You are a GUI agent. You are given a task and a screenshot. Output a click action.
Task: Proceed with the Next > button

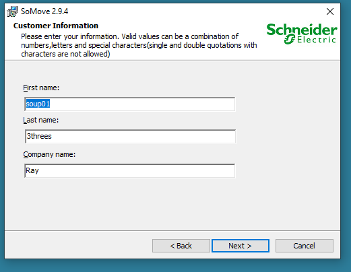(241, 246)
